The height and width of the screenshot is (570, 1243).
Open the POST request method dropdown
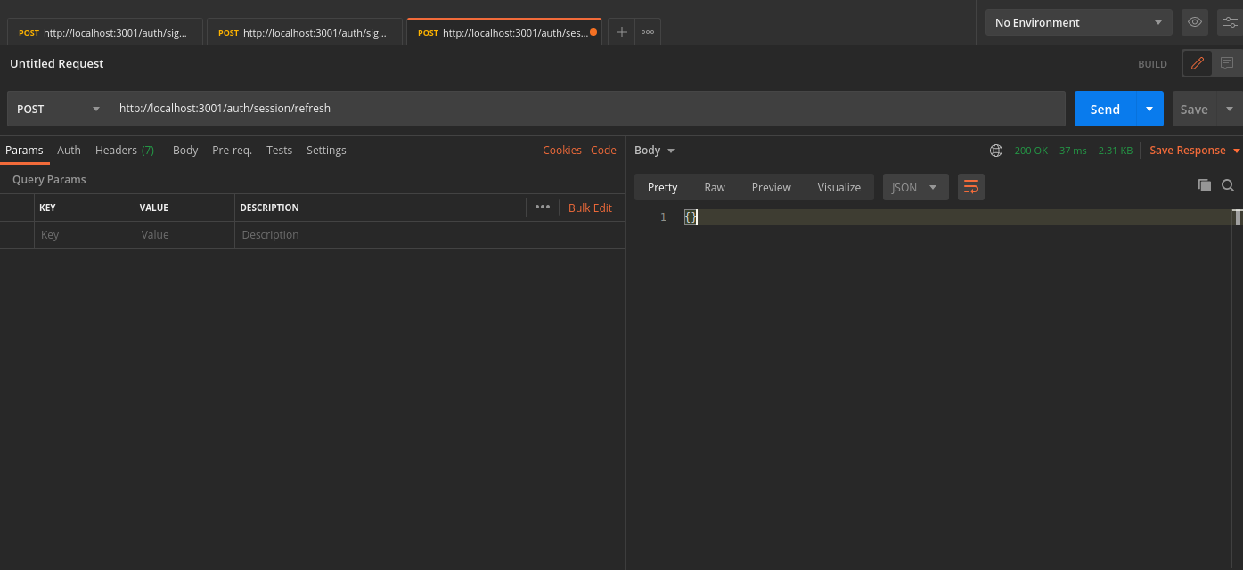pyautogui.click(x=57, y=108)
